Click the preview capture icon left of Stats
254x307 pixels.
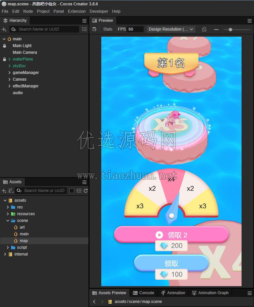(95, 29)
